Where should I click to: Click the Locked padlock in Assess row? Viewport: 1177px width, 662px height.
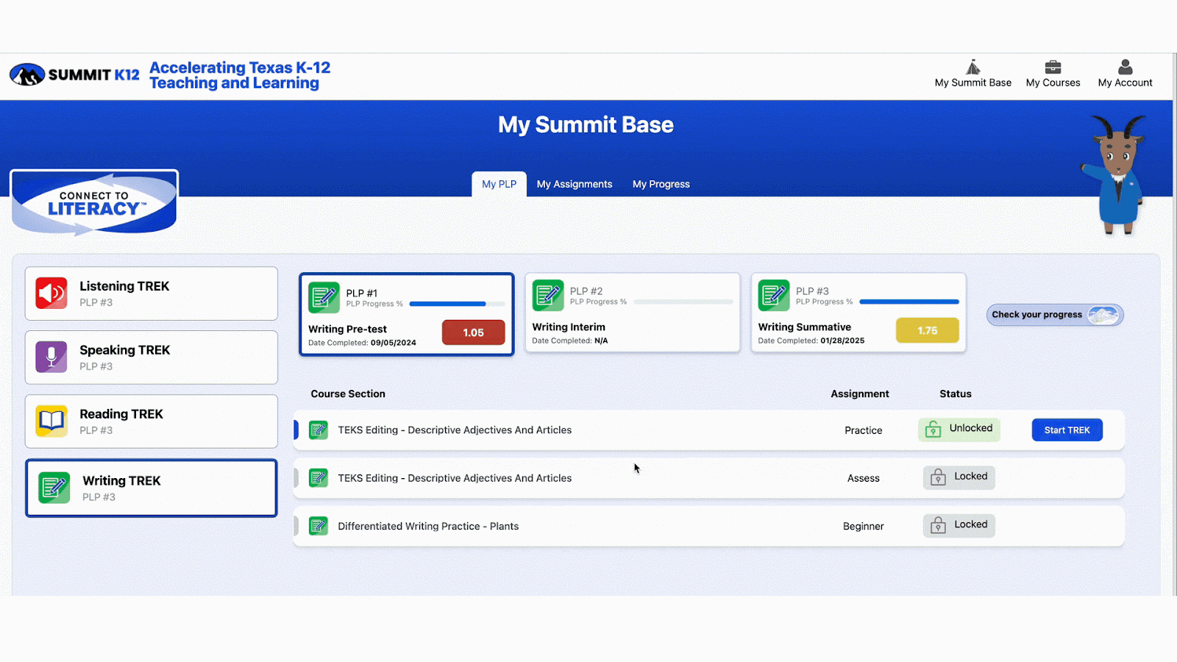click(x=938, y=477)
